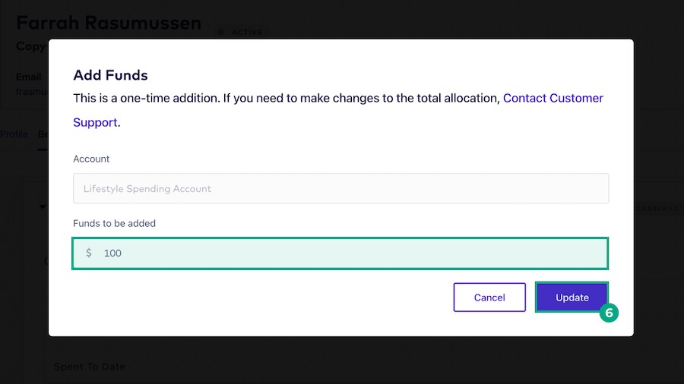Click the Account label
This screenshot has width=684, height=384.
pos(91,159)
